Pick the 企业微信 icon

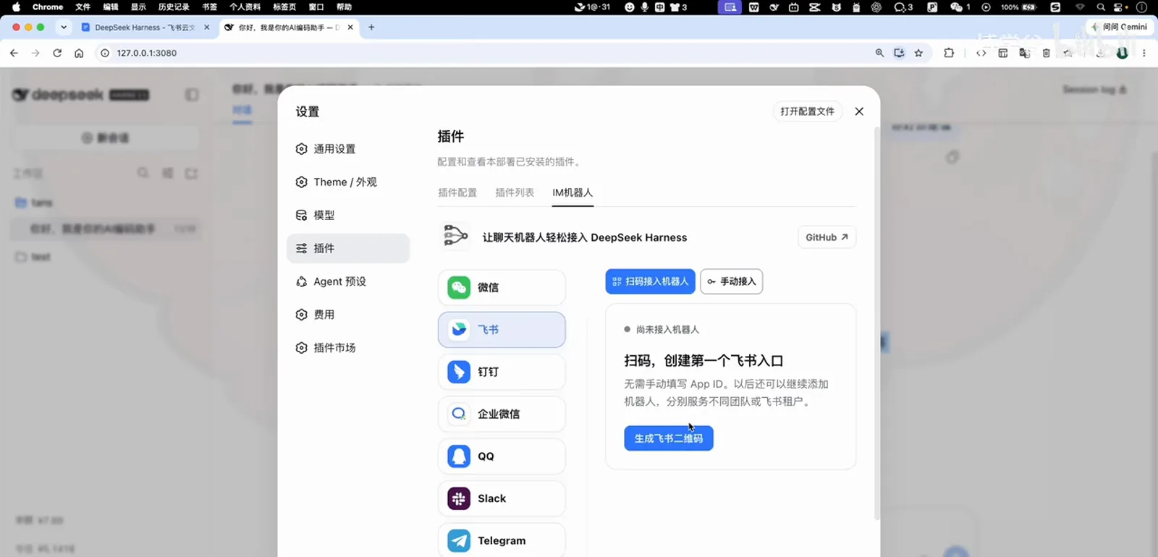pyautogui.click(x=459, y=414)
